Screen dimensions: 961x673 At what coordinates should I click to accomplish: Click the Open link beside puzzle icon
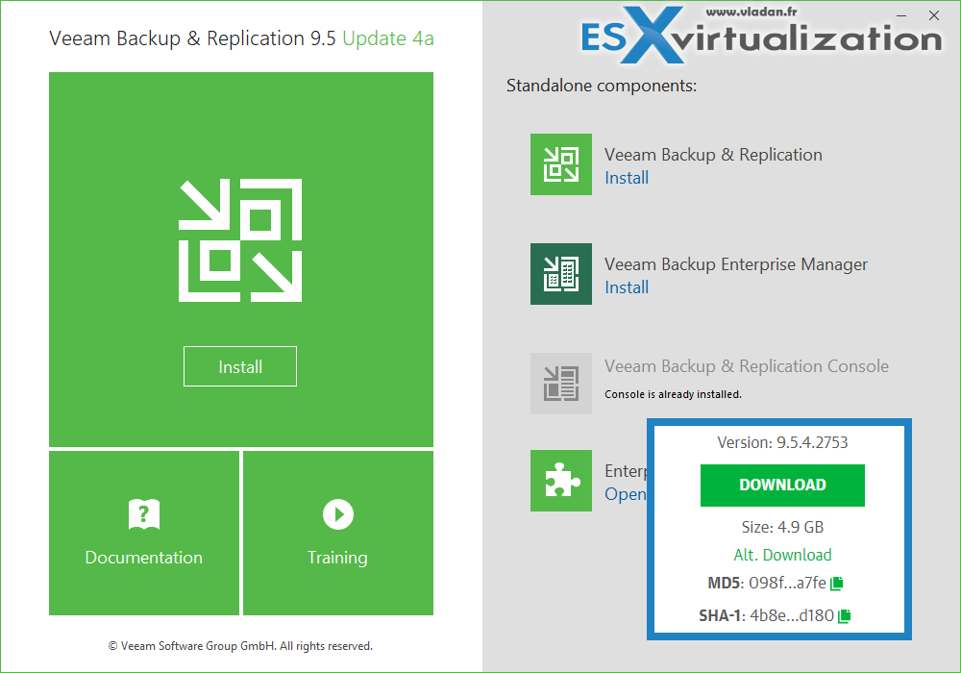pyautogui.click(x=626, y=494)
